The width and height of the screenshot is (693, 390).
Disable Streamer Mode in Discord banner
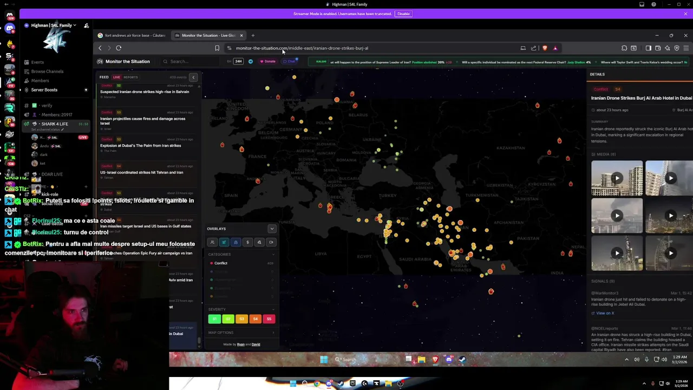pos(403,14)
